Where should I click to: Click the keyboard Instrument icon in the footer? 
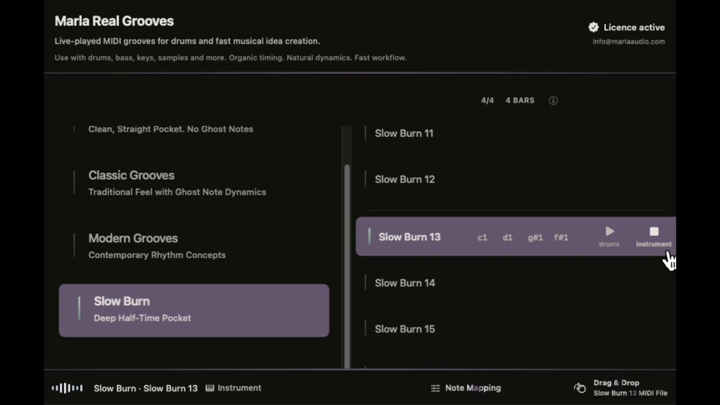(x=210, y=388)
